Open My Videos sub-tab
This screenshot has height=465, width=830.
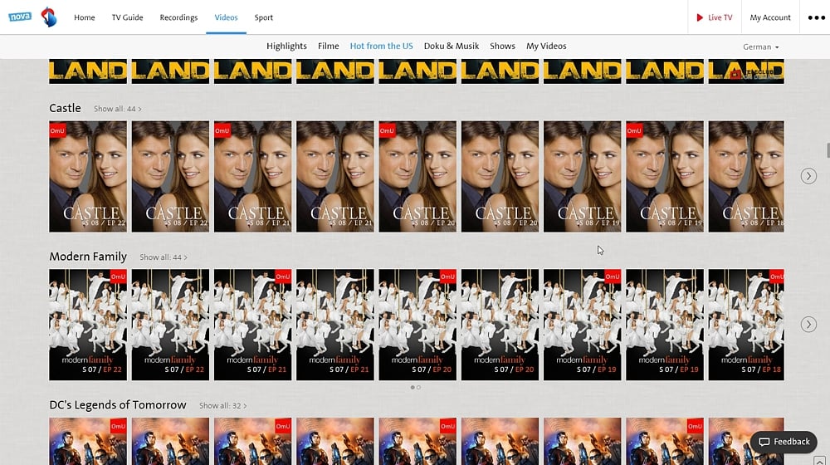546,46
